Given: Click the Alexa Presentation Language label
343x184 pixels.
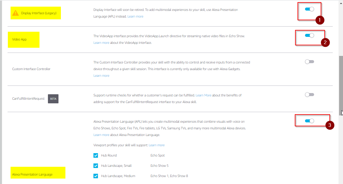Looking at the screenshot, I should [x=32, y=174].
